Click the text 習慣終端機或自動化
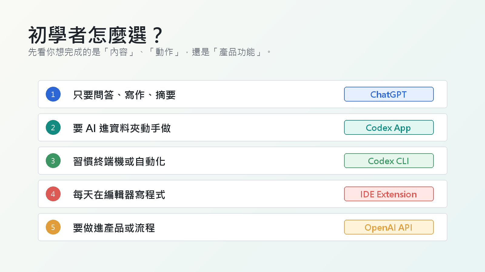Screen dimensions: 485x272 pos(119,161)
